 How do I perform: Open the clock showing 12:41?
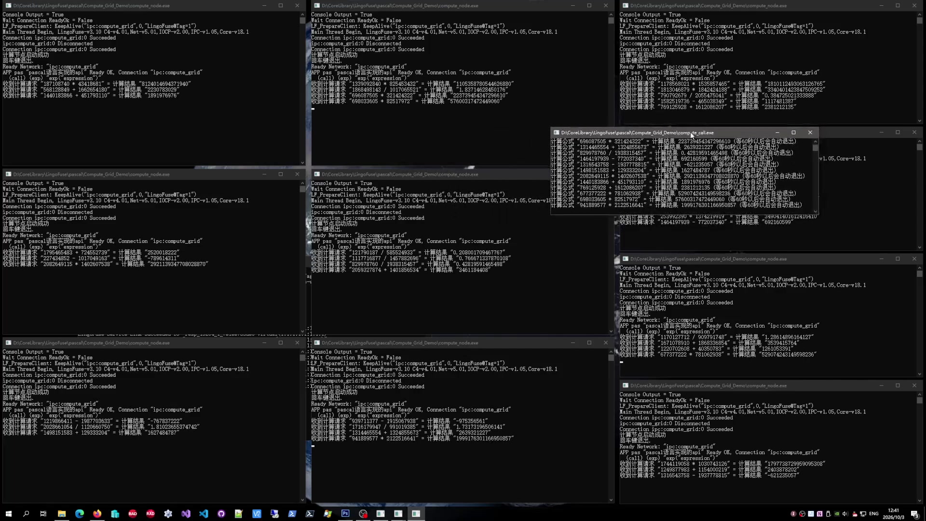(893, 514)
